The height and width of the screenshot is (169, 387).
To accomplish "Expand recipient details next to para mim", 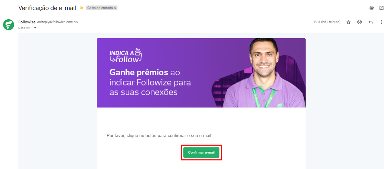I will coord(35,27).
